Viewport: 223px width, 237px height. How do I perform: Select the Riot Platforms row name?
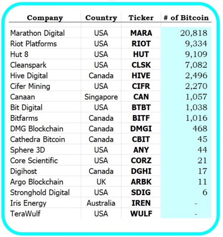click(x=33, y=44)
